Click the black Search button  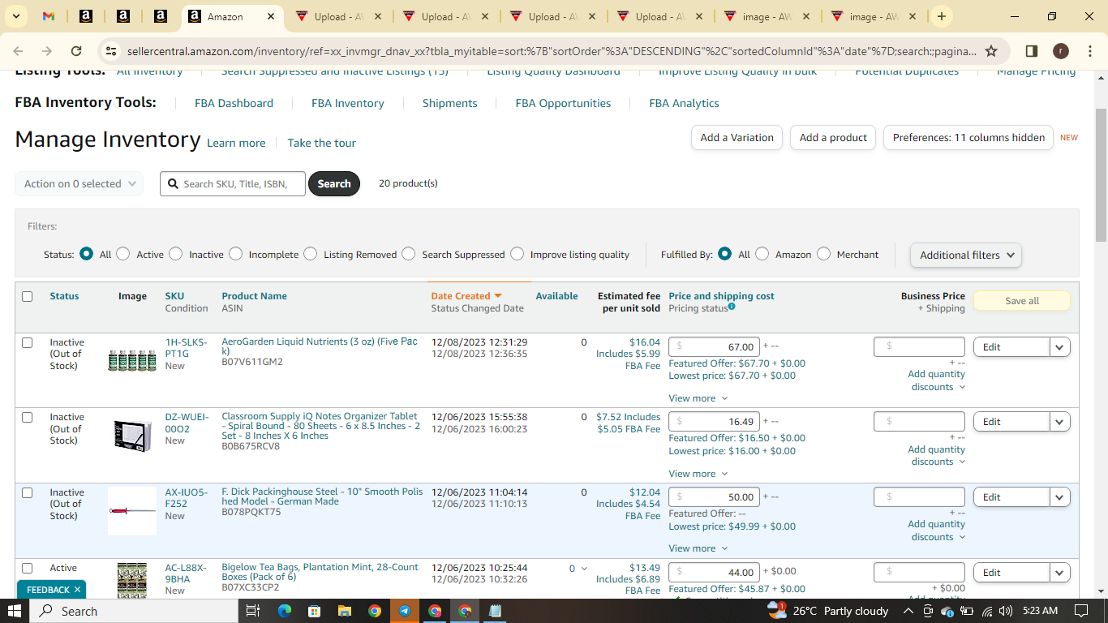[334, 184]
